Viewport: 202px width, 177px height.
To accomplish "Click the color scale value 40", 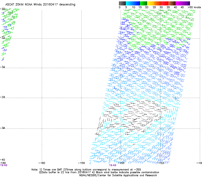I will click(175, 7).
